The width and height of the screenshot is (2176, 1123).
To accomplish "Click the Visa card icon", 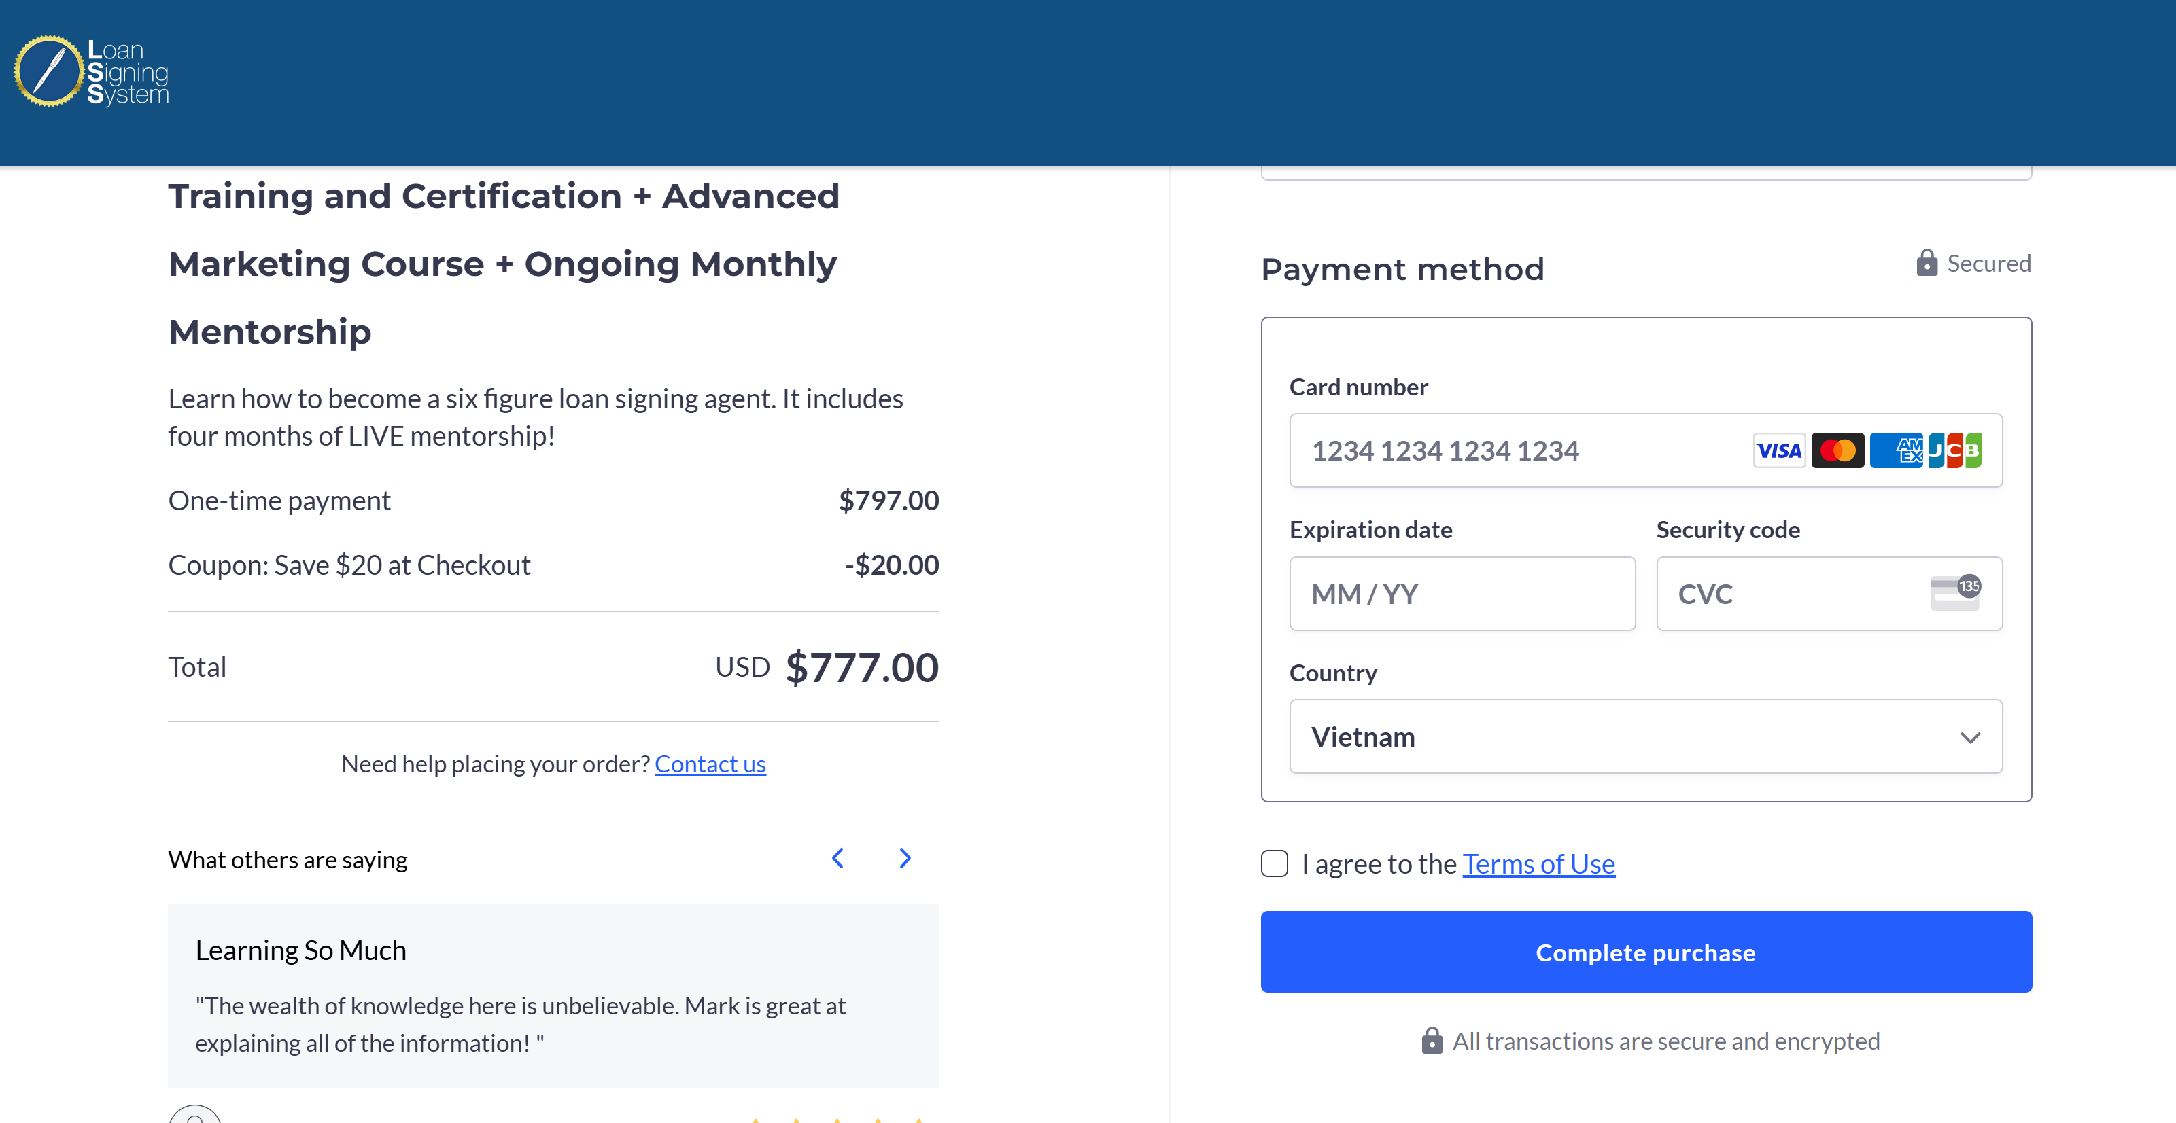I will tap(1779, 451).
